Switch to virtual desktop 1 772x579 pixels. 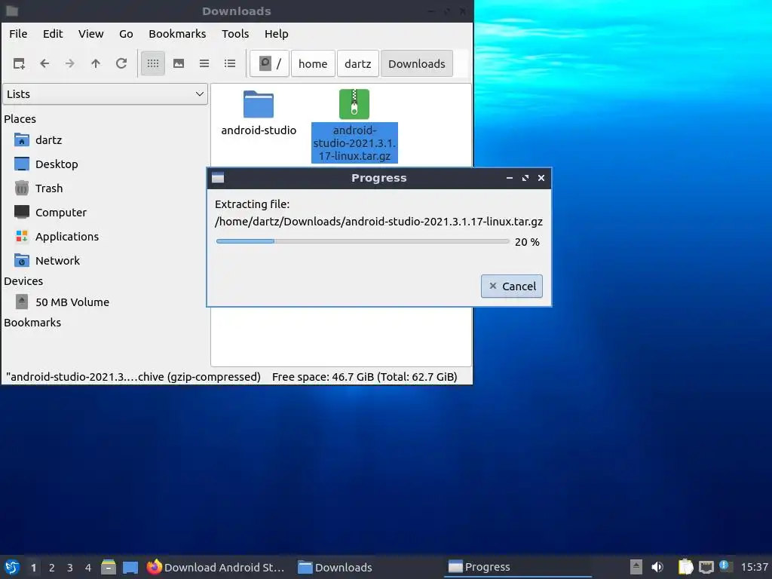33,568
